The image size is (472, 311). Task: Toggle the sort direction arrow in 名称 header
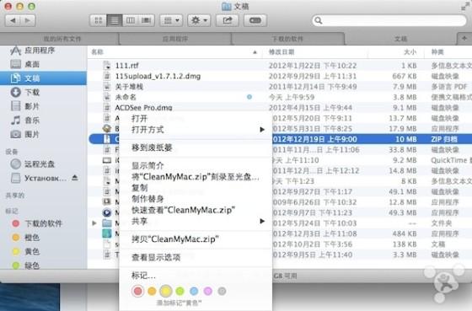[255, 52]
